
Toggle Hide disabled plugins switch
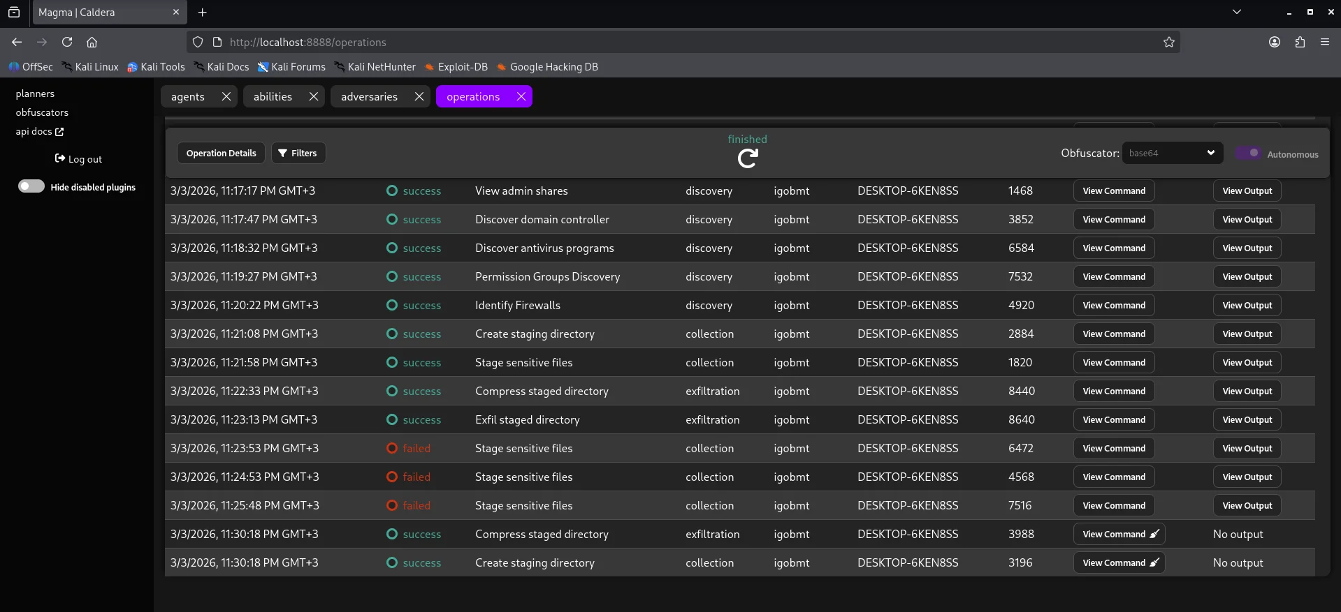pos(31,186)
